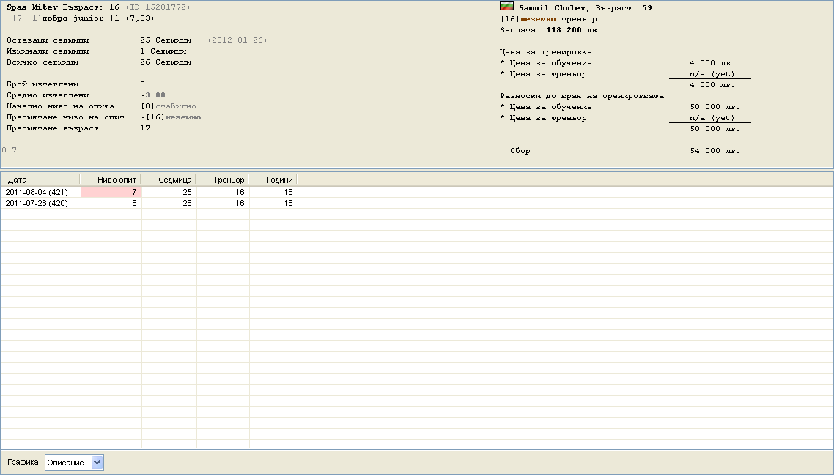Click the Всичко седмици label
This screenshot has height=475, width=834.
pyautogui.click(x=43, y=62)
